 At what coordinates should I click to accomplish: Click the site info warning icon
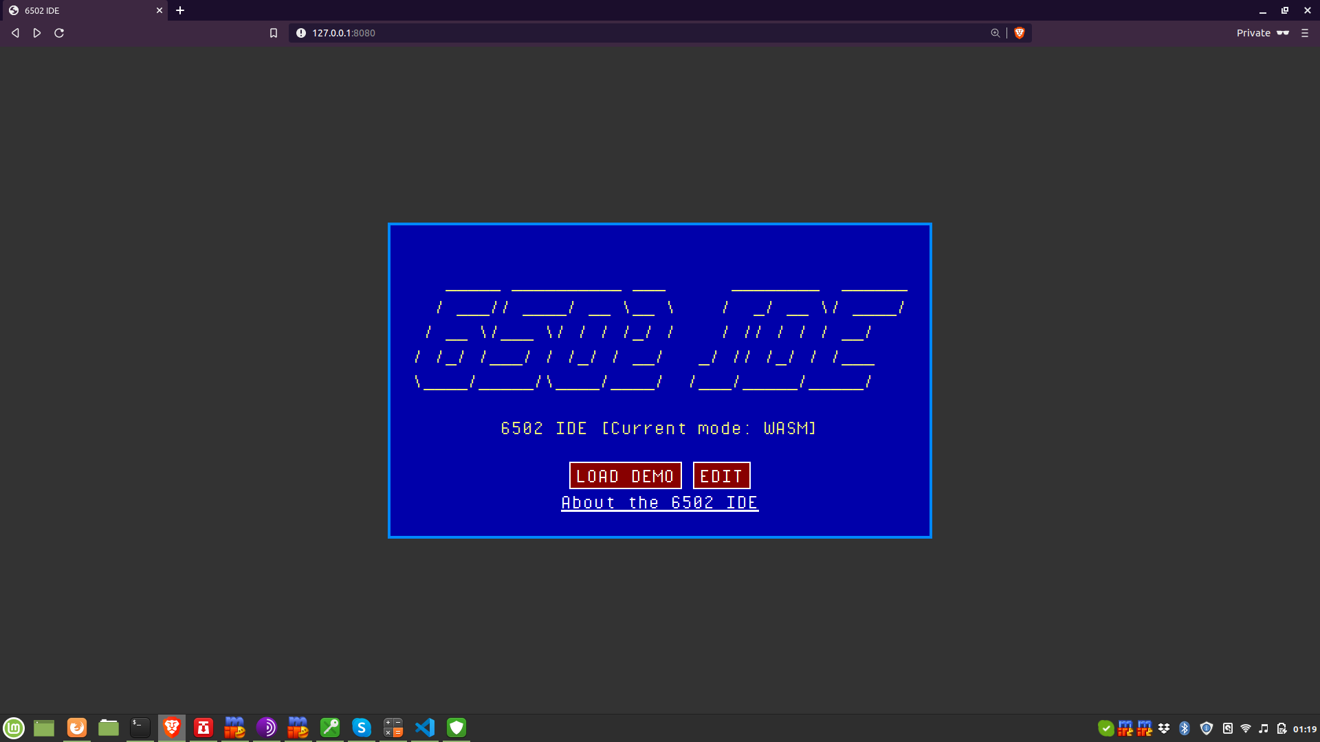(x=300, y=33)
